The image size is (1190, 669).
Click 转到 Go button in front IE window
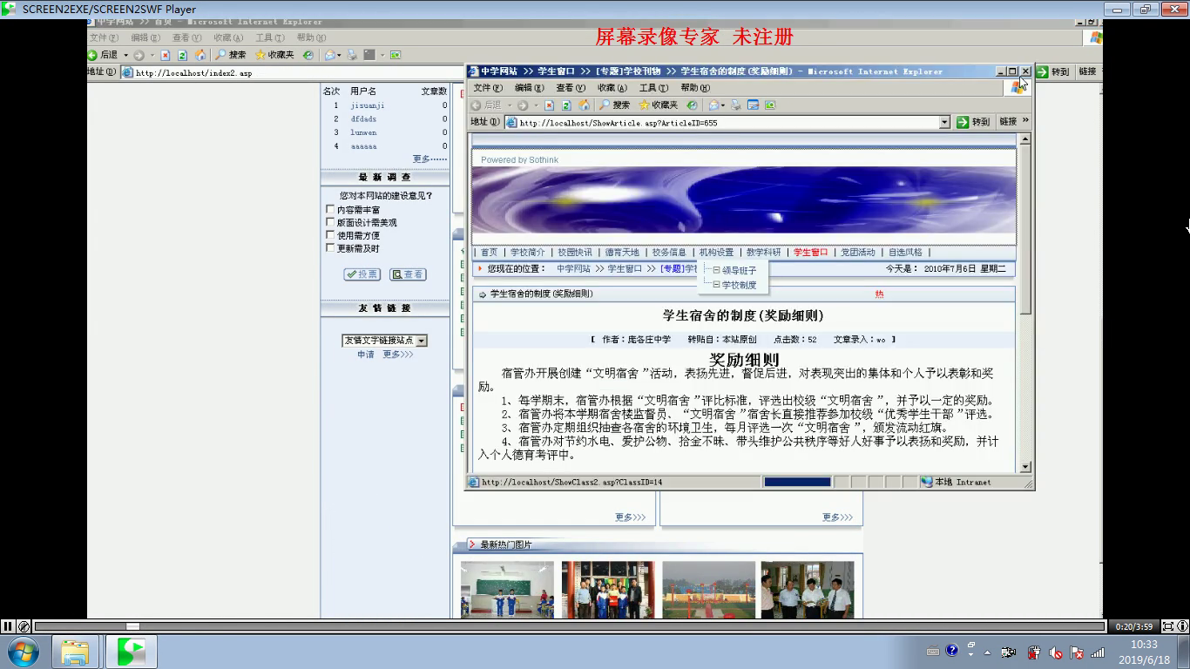click(973, 122)
